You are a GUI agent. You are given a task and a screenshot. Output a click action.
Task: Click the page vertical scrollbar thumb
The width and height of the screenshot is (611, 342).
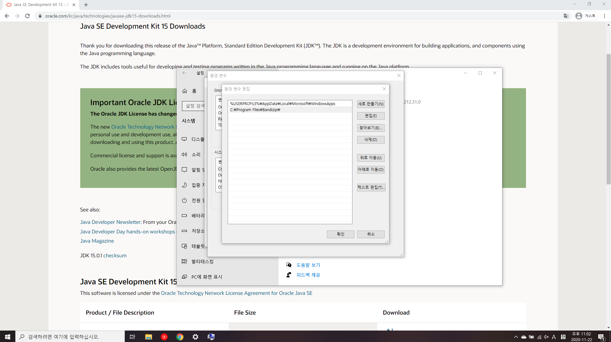pyautogui.click(x=608, y=119)
